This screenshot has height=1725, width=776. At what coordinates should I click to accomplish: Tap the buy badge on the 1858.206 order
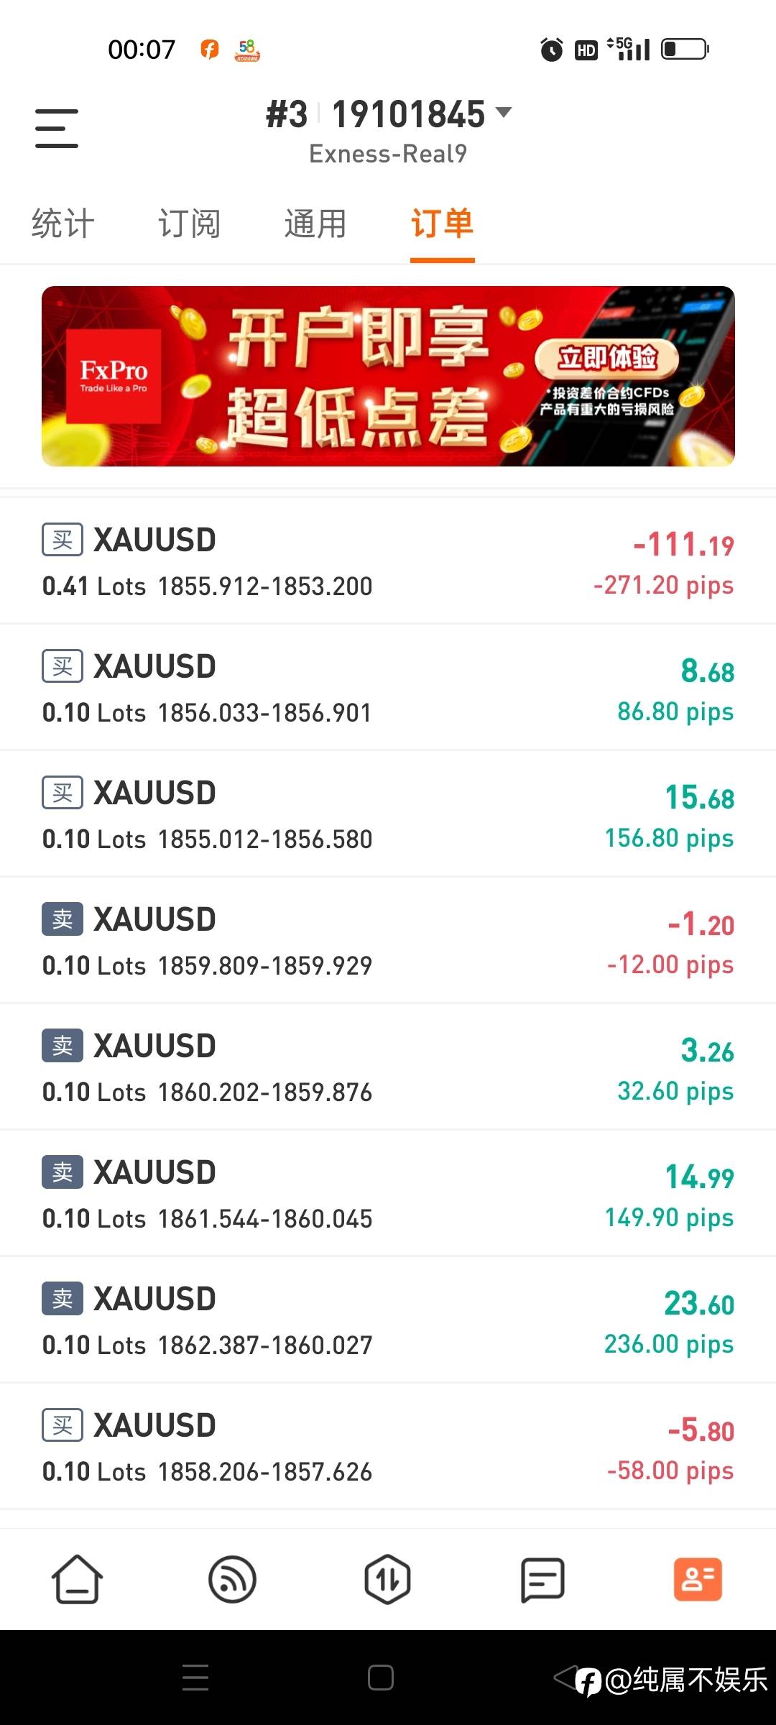tap(63, 1425)
